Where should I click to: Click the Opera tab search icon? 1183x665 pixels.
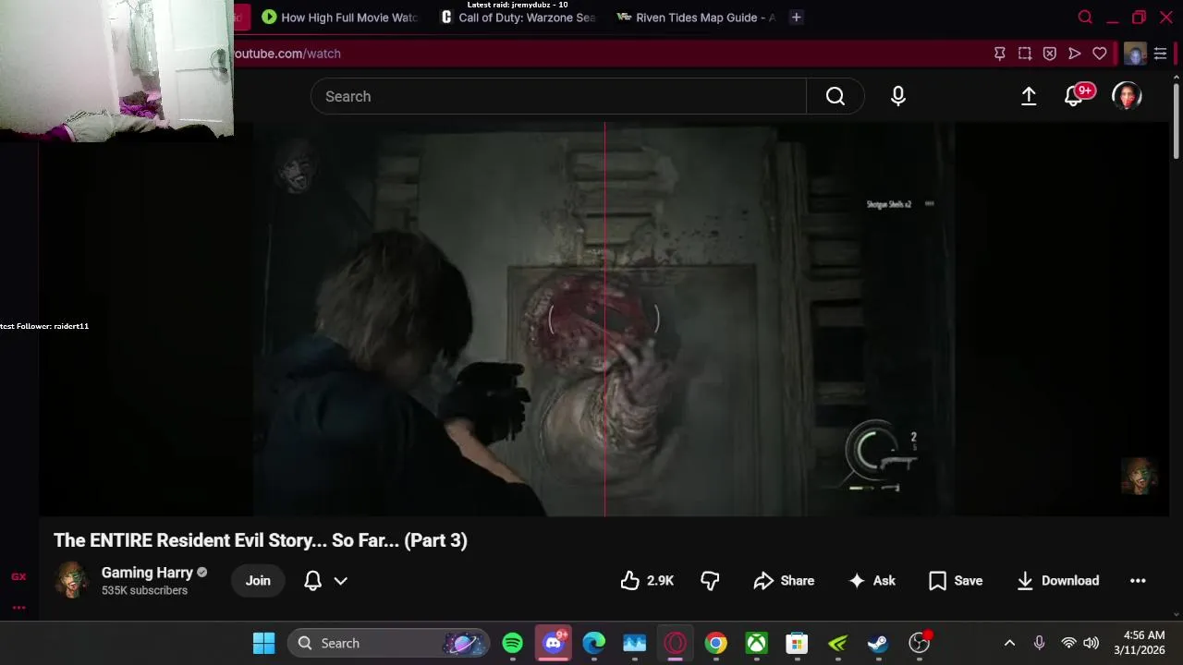[x=1086, y=17]
